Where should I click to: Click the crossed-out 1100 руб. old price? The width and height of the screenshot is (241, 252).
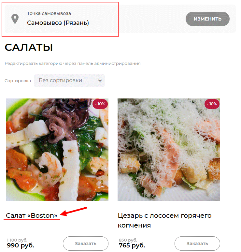pos(17,240)
